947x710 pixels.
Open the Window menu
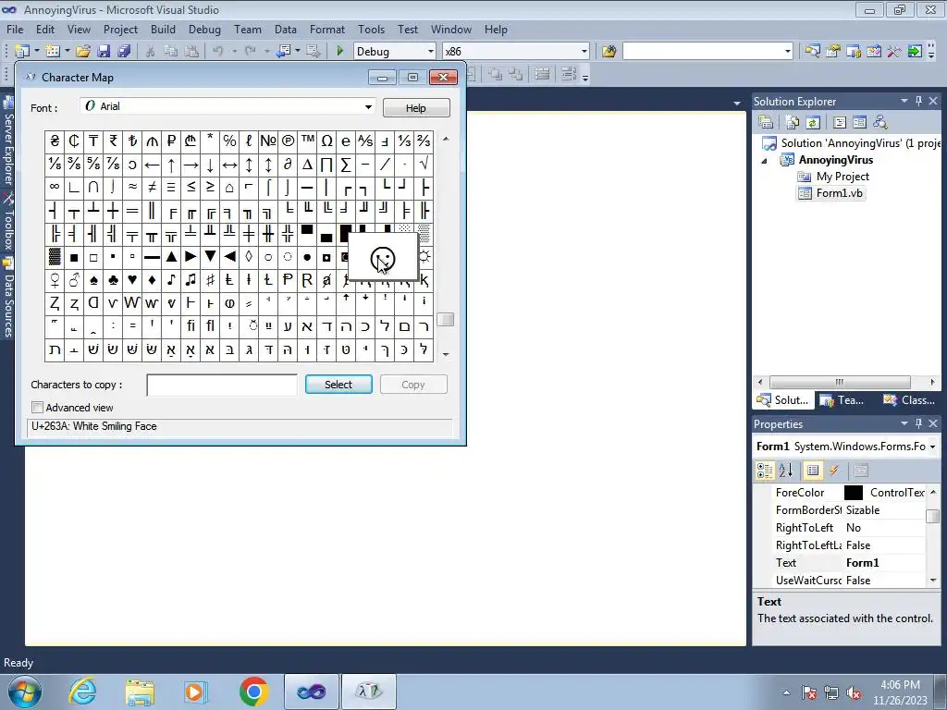[x=450, y=29]
